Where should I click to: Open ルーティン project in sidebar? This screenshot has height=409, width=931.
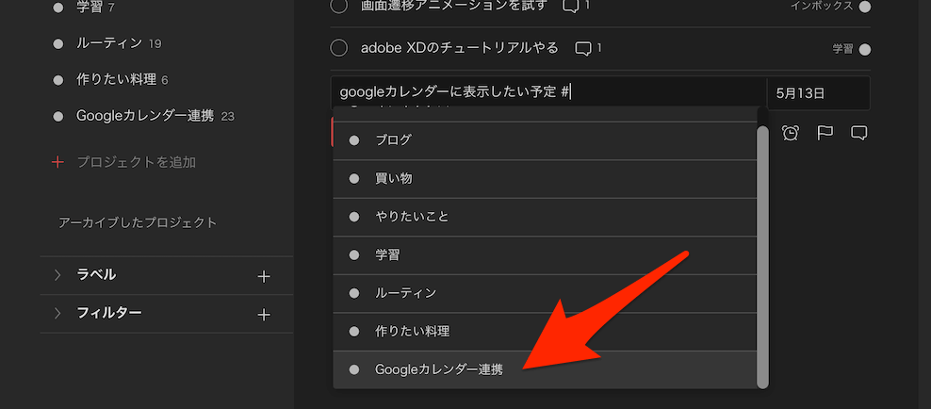[x=109, y=43]
